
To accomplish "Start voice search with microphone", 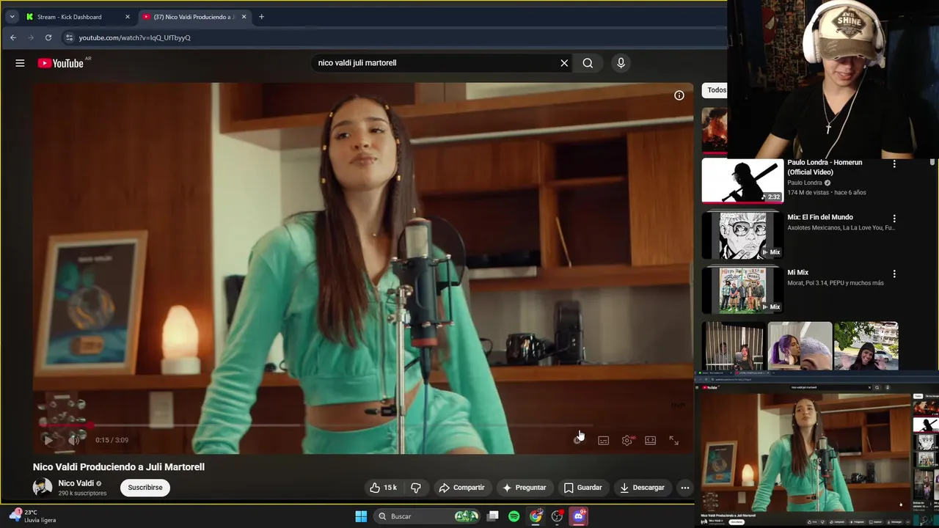I will pyautogui.click(x=621, y=63).
